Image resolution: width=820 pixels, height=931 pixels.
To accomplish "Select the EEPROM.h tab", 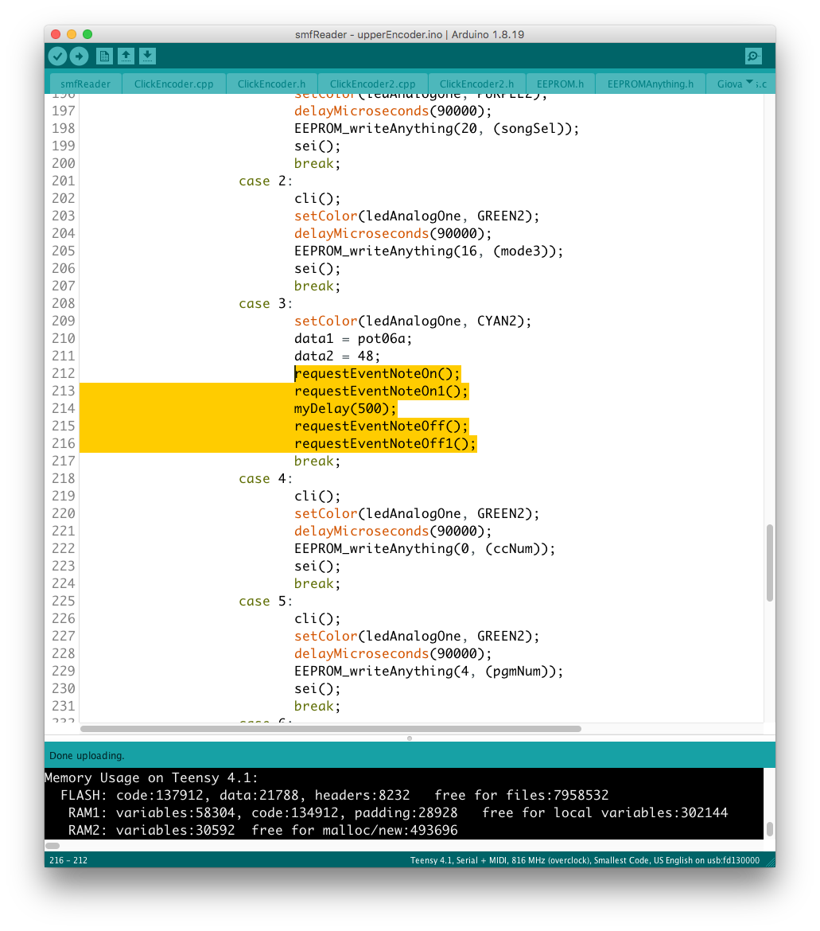I will (x=560, y=84).
